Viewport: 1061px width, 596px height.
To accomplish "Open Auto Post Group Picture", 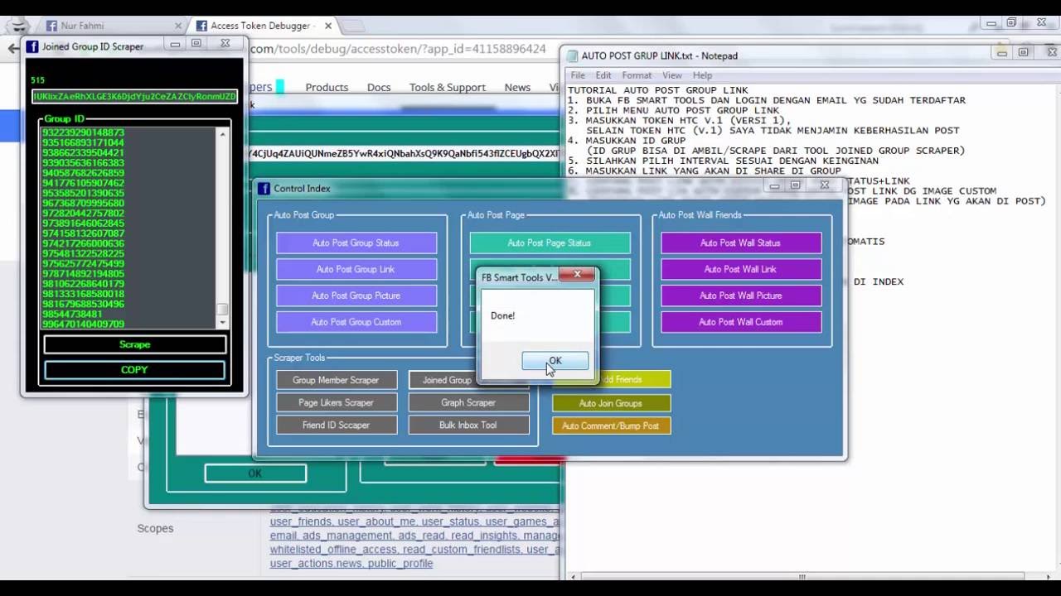I will pyautogui.click(x=356, y=296).
